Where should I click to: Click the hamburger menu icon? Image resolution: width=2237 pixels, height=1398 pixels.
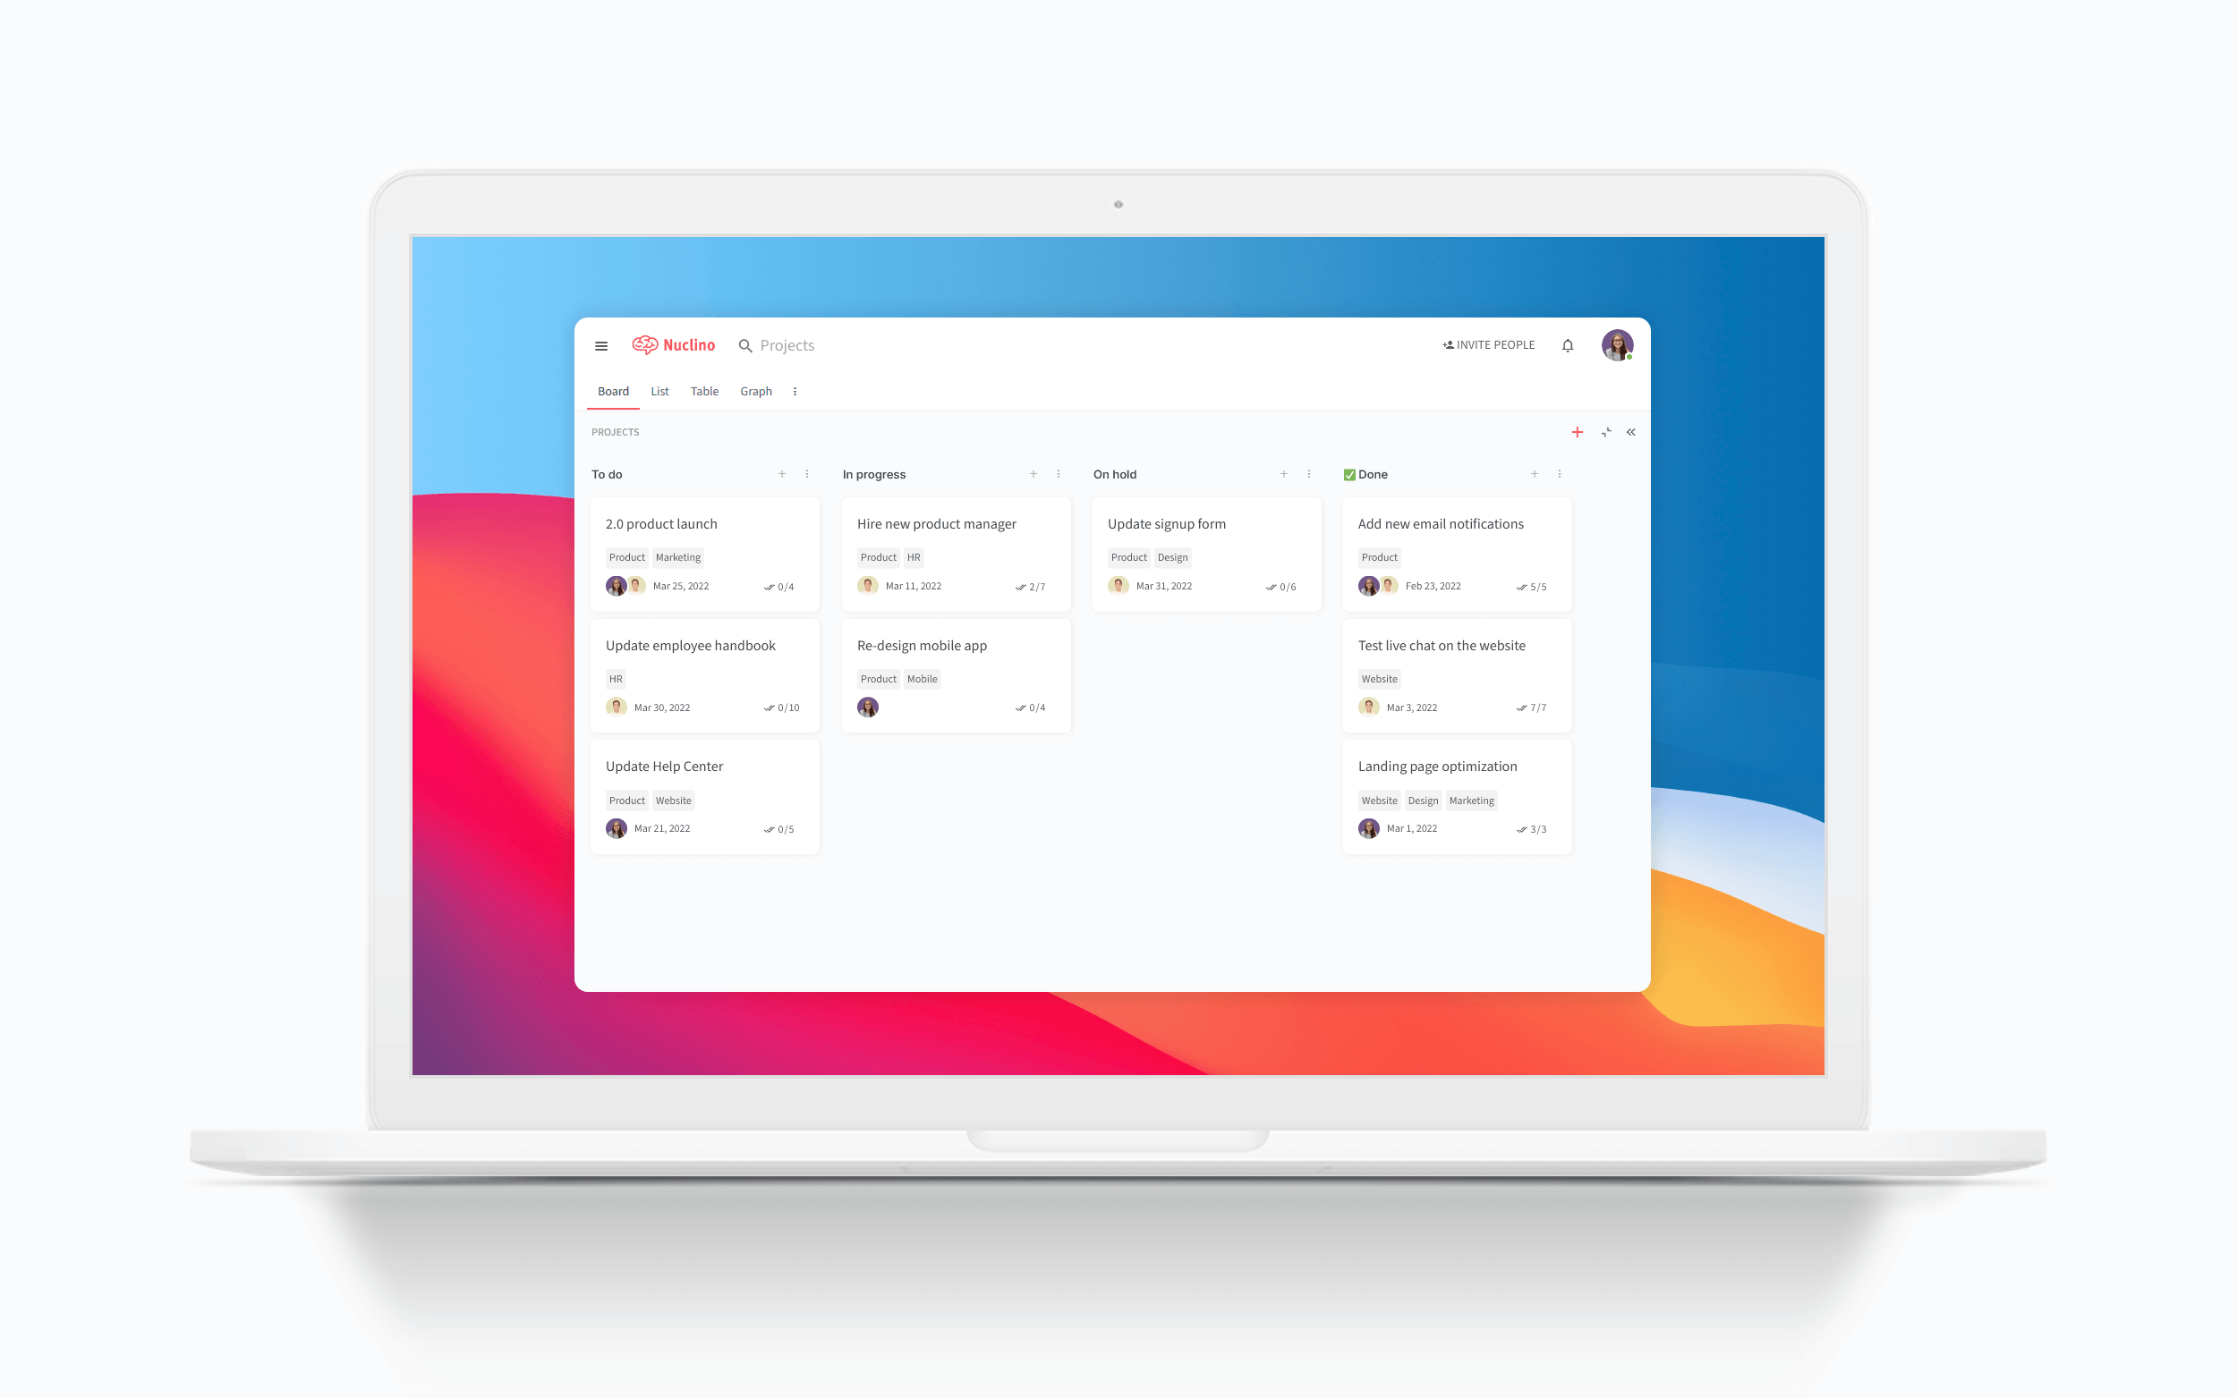(x=600, y=344)
